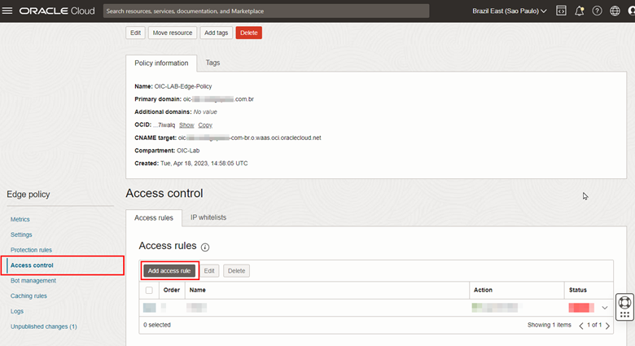Screen dimensions: 635x346
Task: Open Brazil East (Sao Paulo) region dropdown
Action: point(509,11)
